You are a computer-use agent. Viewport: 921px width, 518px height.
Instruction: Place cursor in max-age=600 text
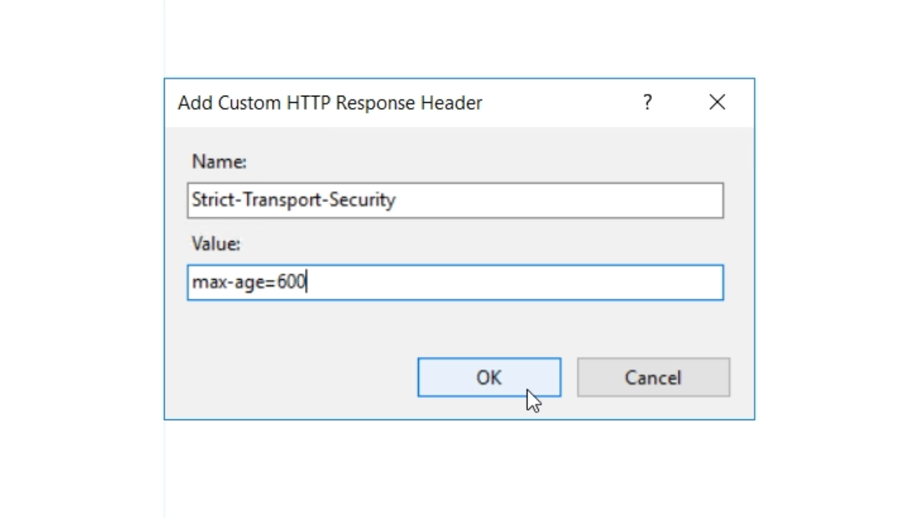point(249,282)
